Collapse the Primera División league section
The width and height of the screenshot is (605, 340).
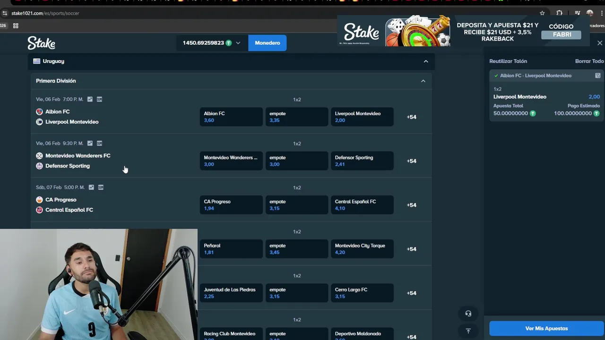coord(423,81)
